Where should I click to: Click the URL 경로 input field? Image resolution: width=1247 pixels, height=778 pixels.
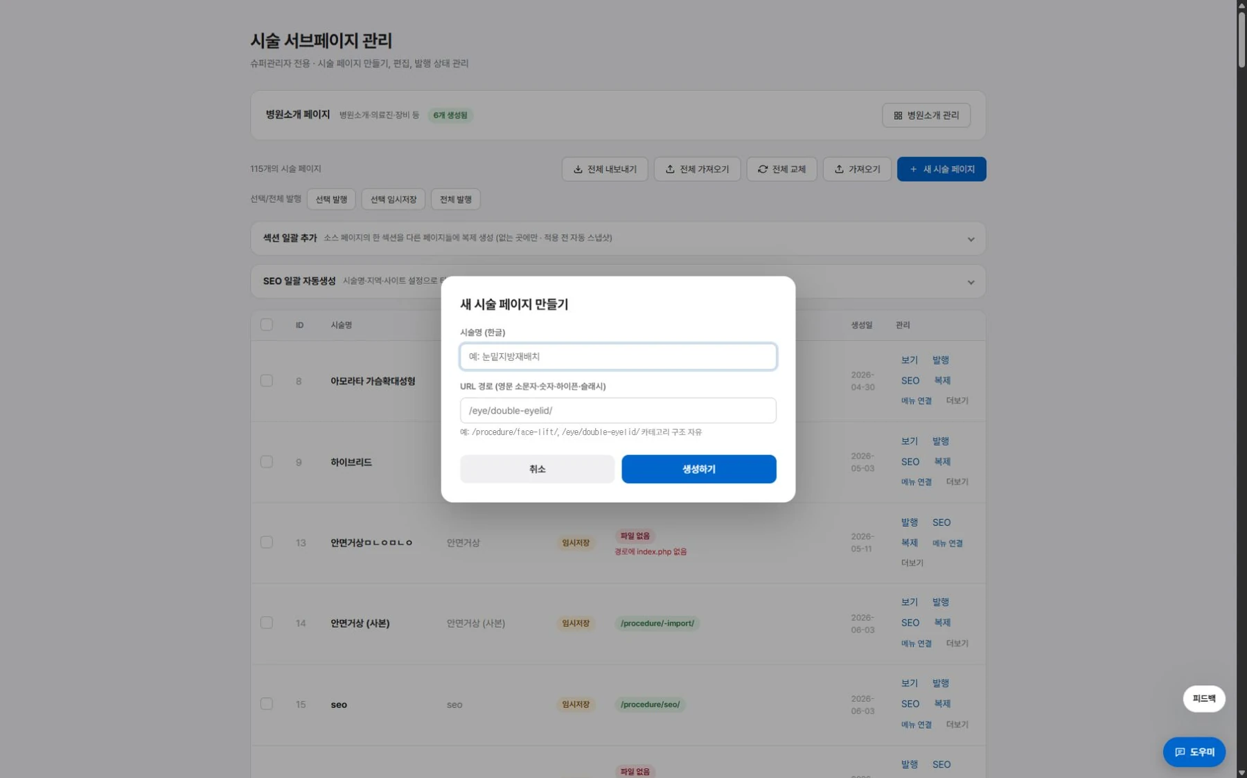pyautogui.click(x=618, y=410)
